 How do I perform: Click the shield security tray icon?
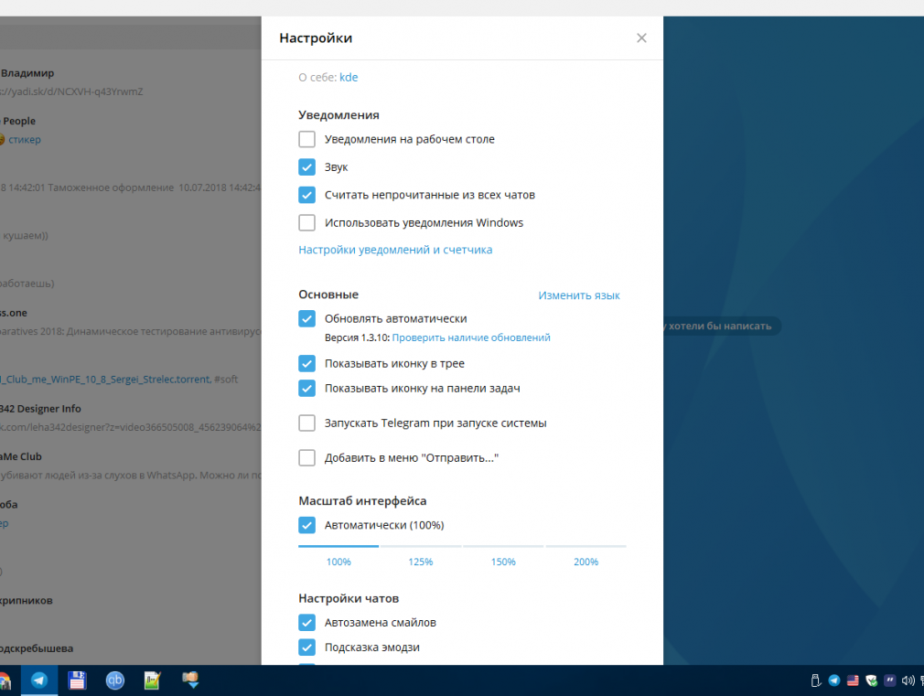[872, 680]
